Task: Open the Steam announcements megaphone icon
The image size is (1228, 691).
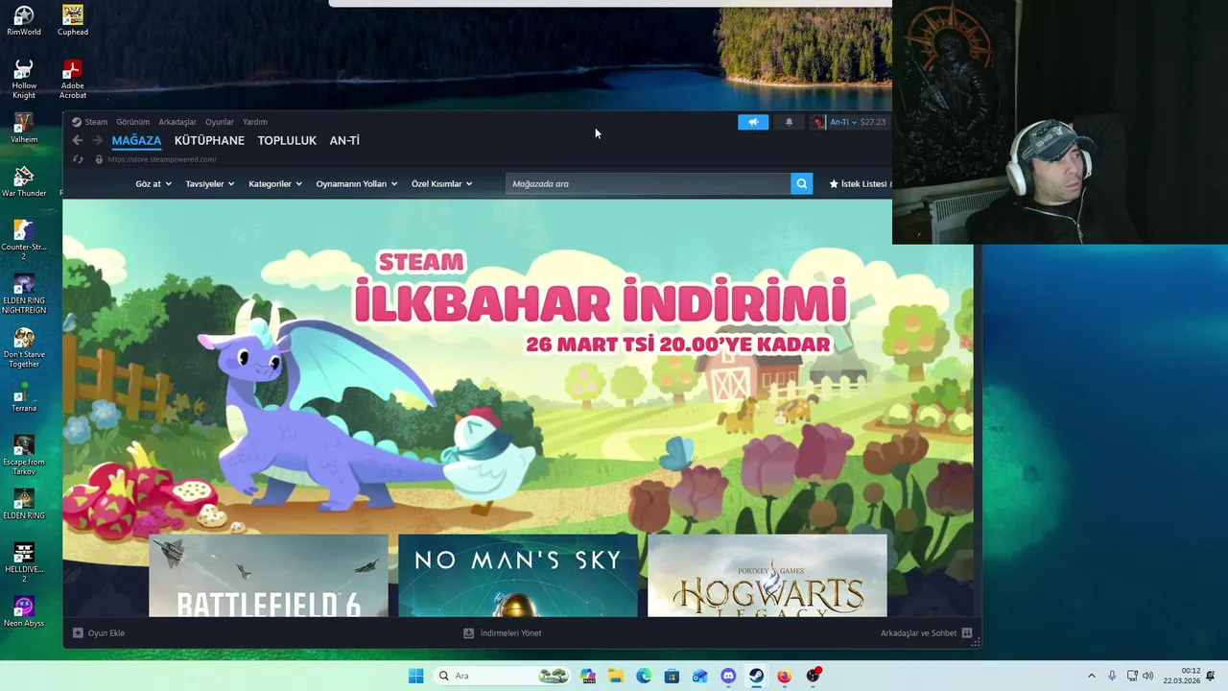Action: click(x=753, y=122)
